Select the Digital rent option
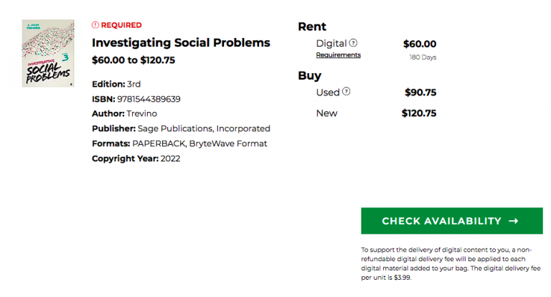This screenshot has width=551, height=297. click(x=331, y=43)
